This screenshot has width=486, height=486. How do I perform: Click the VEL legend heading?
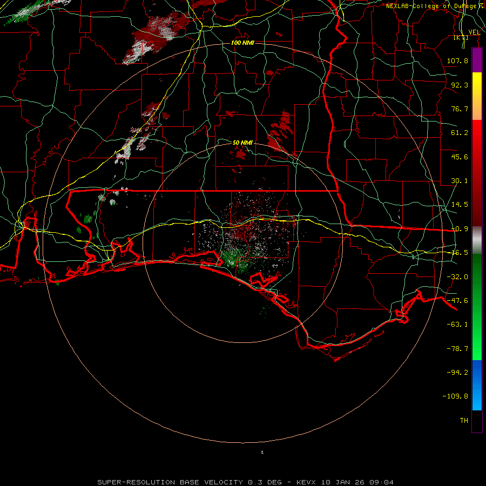pyautogui.click(x=474, y=32)
